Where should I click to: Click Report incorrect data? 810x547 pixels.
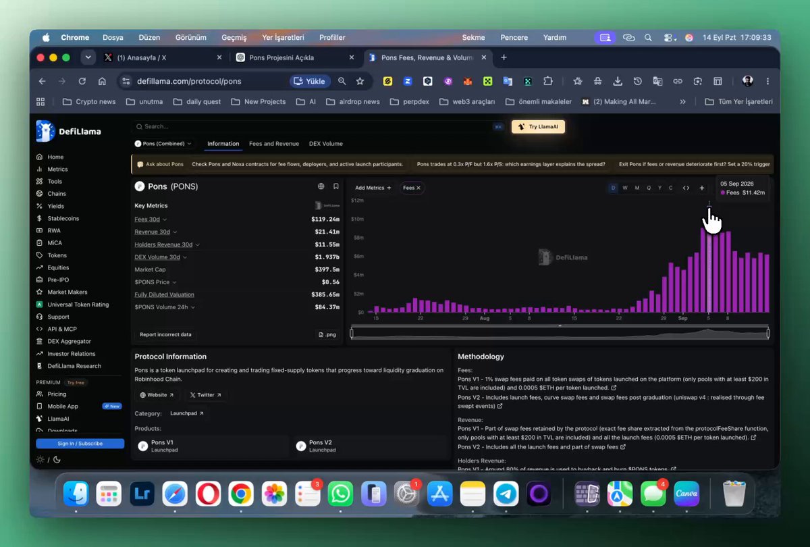coord(165,334)
